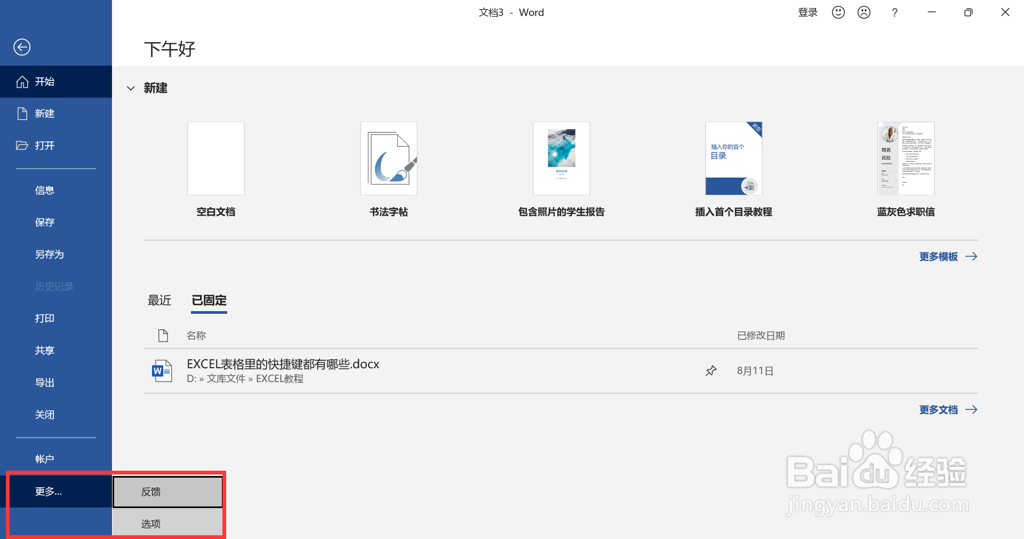Click 登录 to sign in

click(808, 12)
